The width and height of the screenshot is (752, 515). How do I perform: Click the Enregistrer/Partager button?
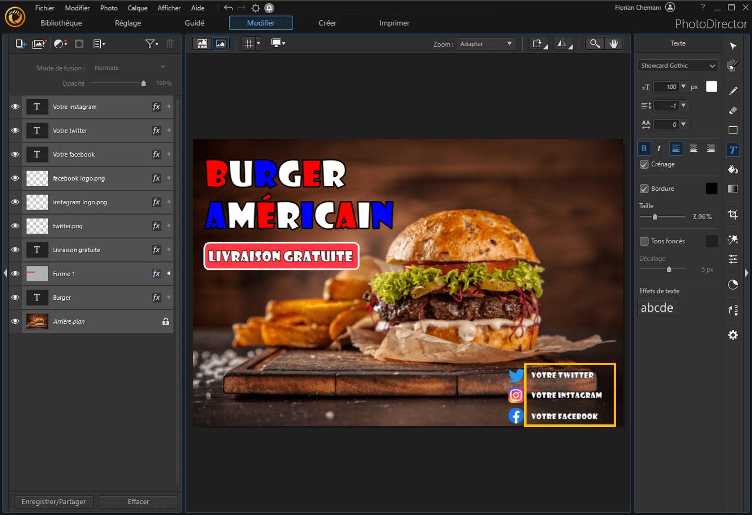[53, 502]
